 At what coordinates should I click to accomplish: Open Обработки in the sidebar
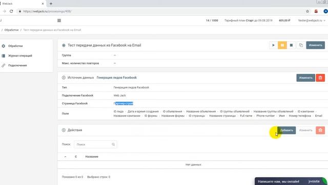[x=15, y=46]
